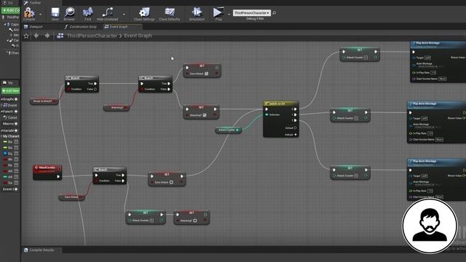Select the Event Graph item under Graphs

click(x=10, y=105)
